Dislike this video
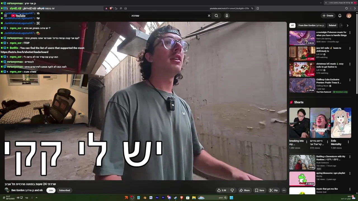This screenshot has height=201, width=358. (232, 190)
